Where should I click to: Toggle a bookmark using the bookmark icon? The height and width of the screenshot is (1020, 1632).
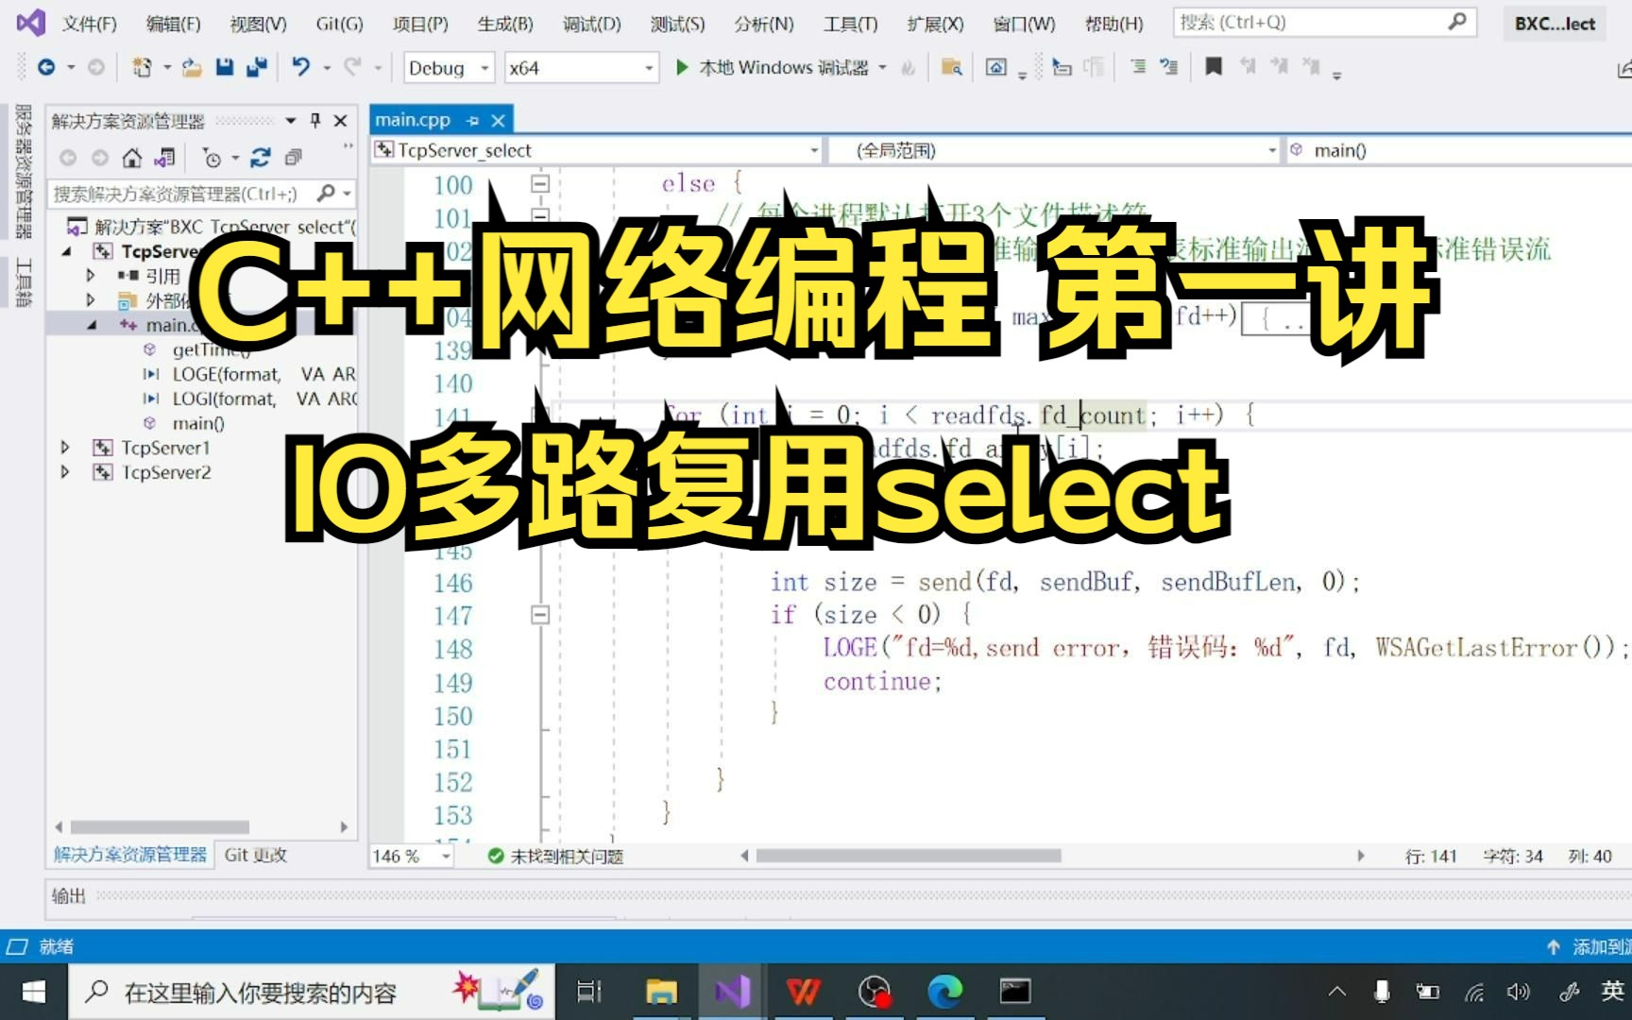pyautogui.click(x=1214, y=67)
